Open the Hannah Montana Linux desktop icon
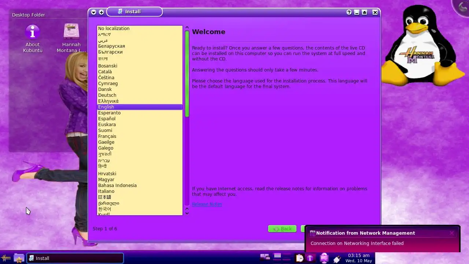The height and width of the screenshot is (264, 469). (71, 38)
